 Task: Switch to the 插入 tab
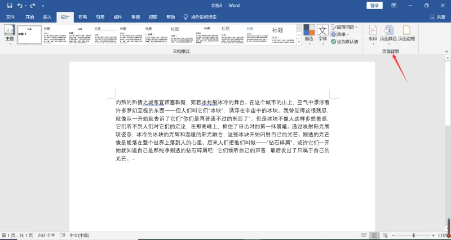click(47, 17)
